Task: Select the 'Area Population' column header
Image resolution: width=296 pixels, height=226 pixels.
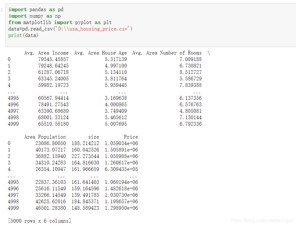Action: pos(45,137)
